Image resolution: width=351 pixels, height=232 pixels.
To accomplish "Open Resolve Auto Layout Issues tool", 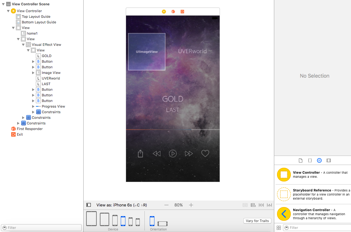I will point(270,205).
